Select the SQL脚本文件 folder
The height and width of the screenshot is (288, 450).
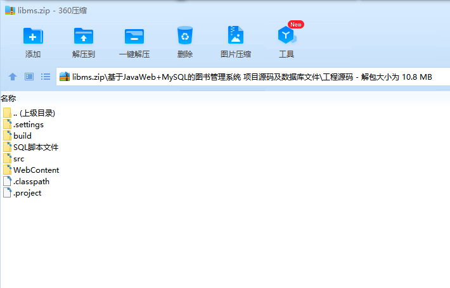tap(31, 147)
